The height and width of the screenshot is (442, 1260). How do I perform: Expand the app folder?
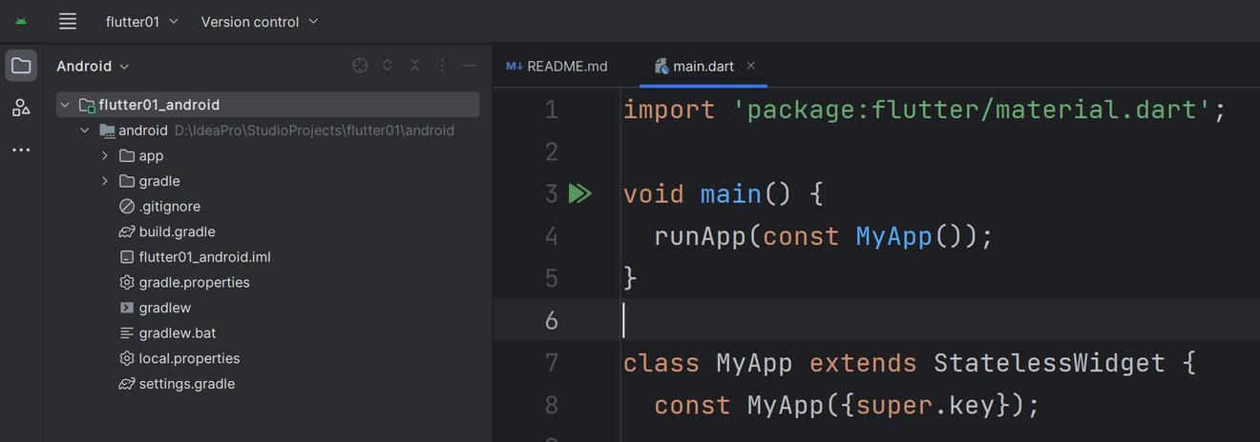point(105,155)
